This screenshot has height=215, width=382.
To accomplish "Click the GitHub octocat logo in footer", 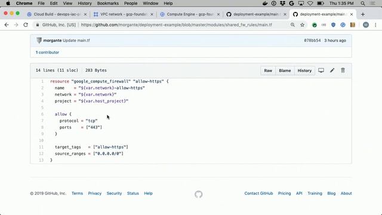I will [199, 194].
